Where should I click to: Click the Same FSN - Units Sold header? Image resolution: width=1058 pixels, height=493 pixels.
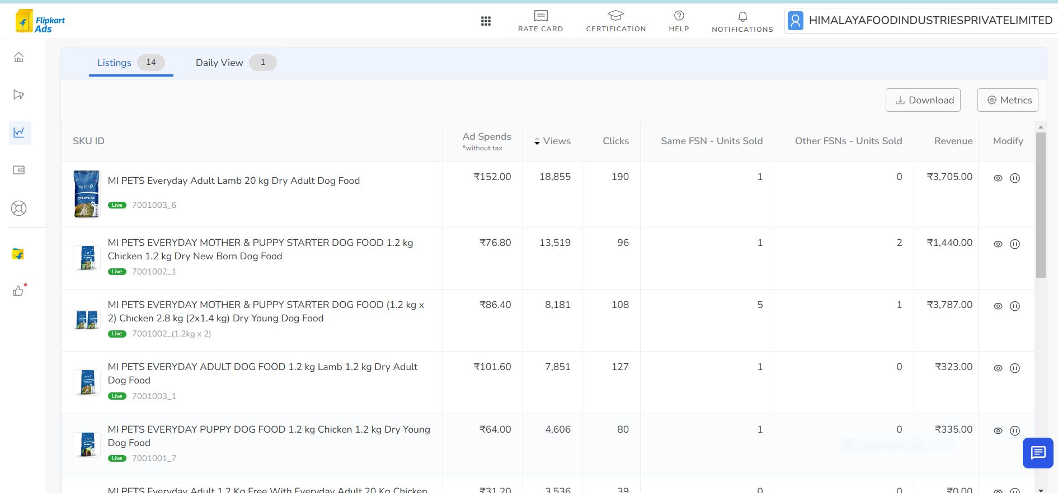click(712, 141)
